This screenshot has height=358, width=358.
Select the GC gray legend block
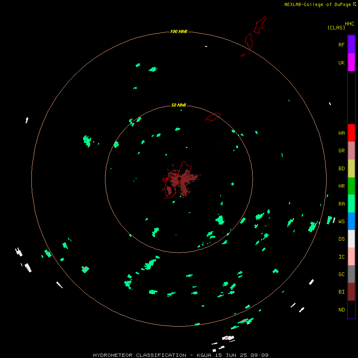click(351, 274)
